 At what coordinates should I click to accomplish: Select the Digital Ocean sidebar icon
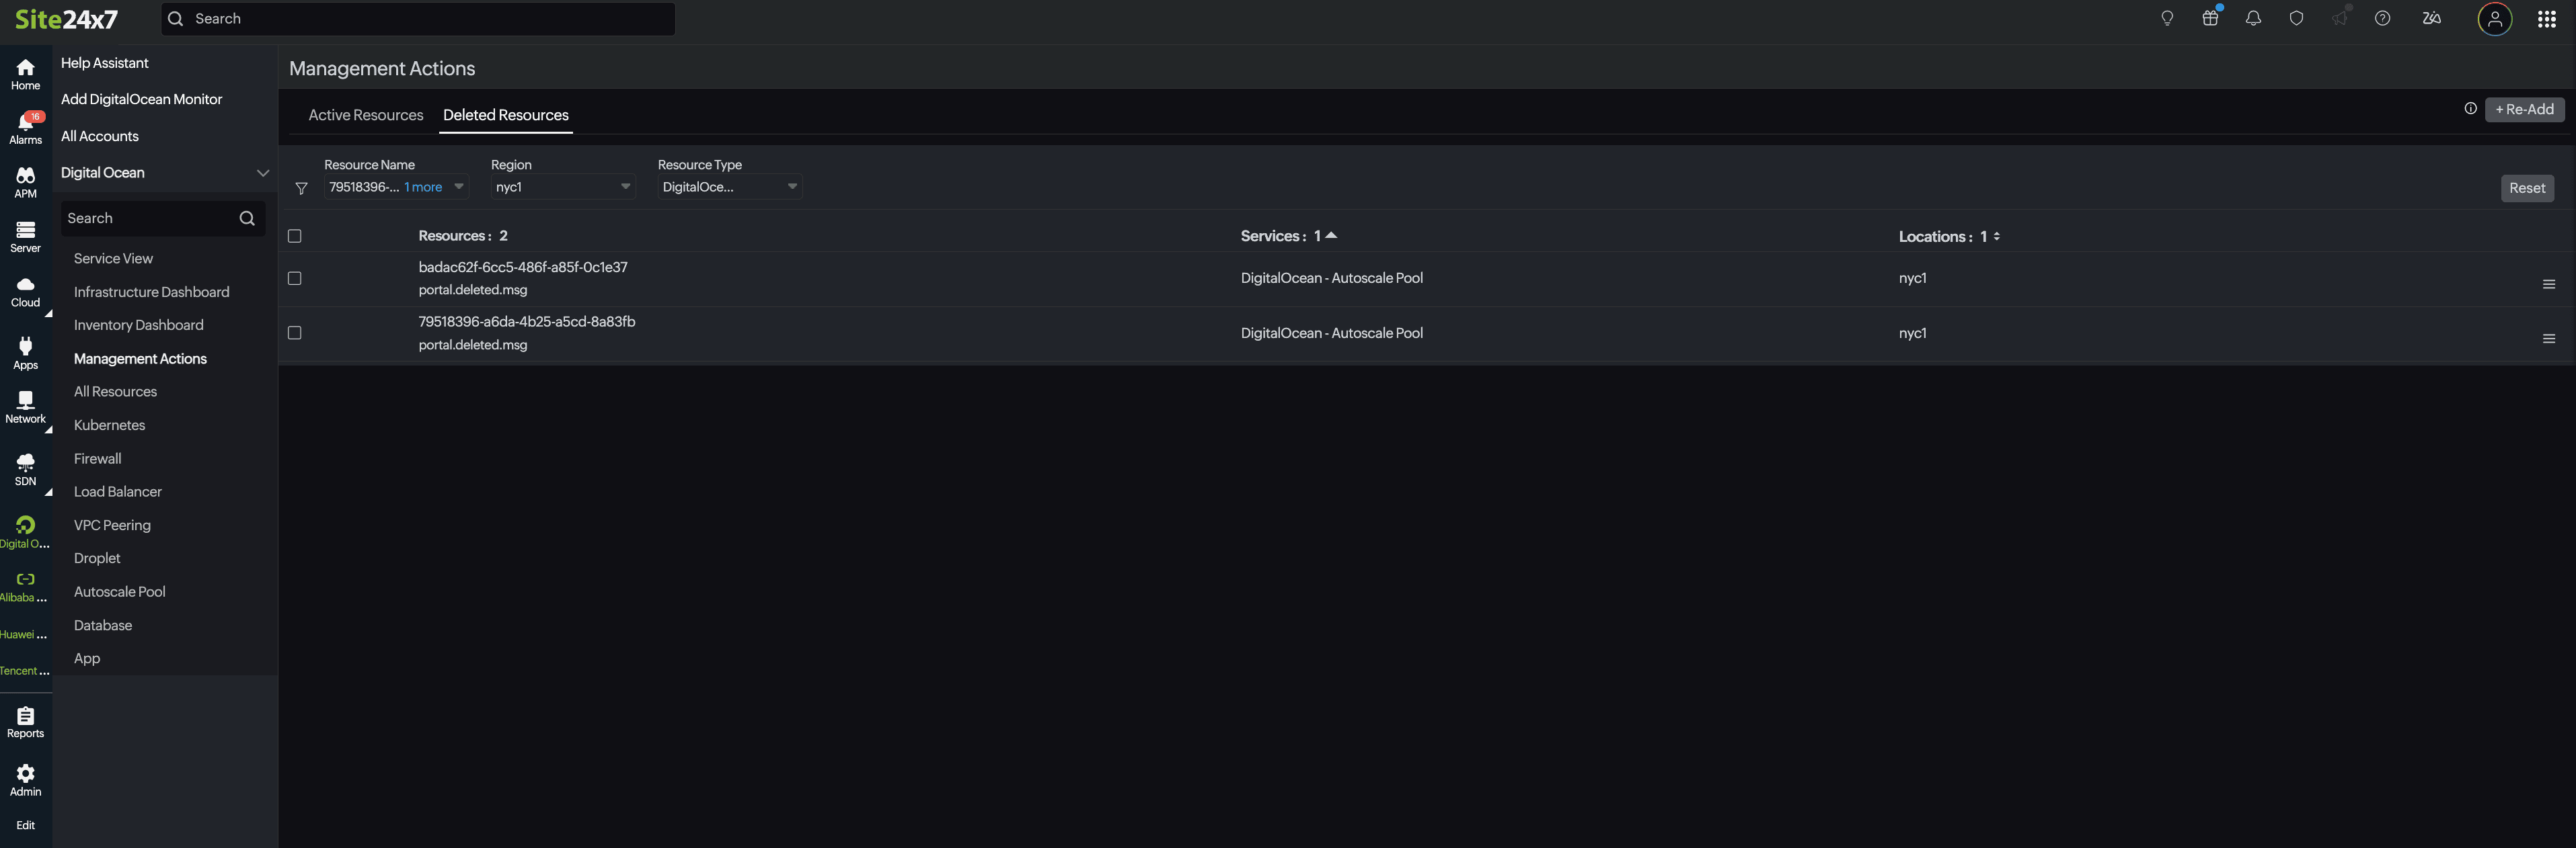pos(25,527)
